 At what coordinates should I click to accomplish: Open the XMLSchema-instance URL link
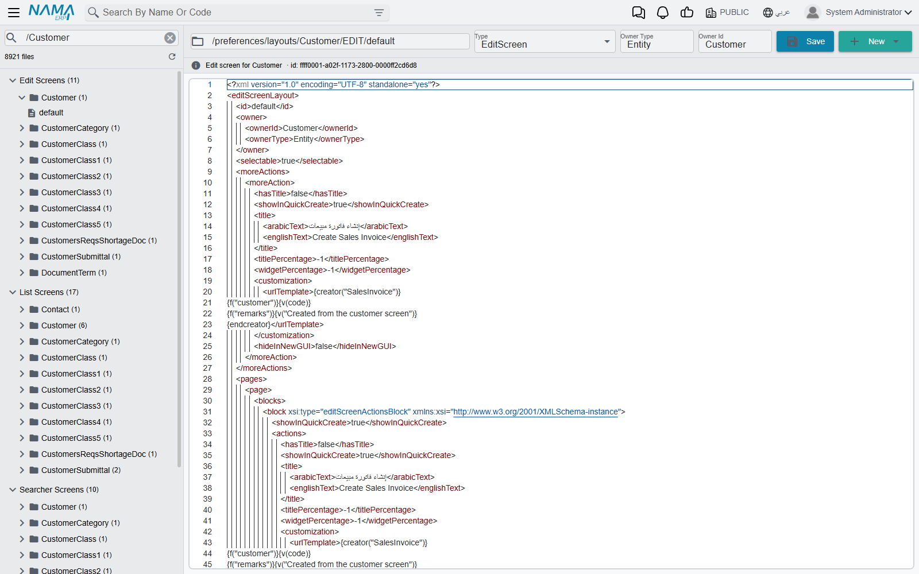[x=535, y=412]
